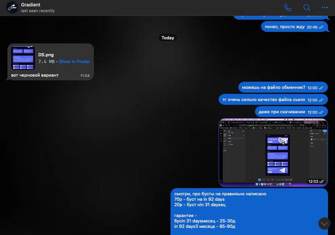Click read checkmarks on "понял, просто жду"
Viewport: 335px width, 235px height.
(x=321, y=27)
